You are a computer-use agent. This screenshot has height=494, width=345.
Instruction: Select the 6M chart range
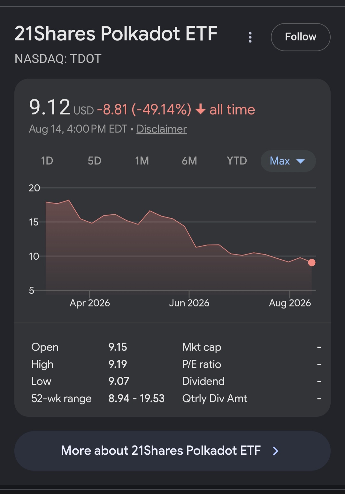[x=189, y=161]
